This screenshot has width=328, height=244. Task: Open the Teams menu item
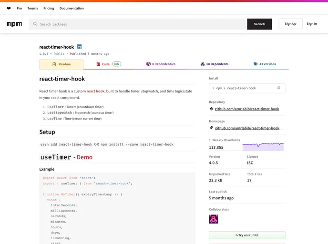coord(32,9)
